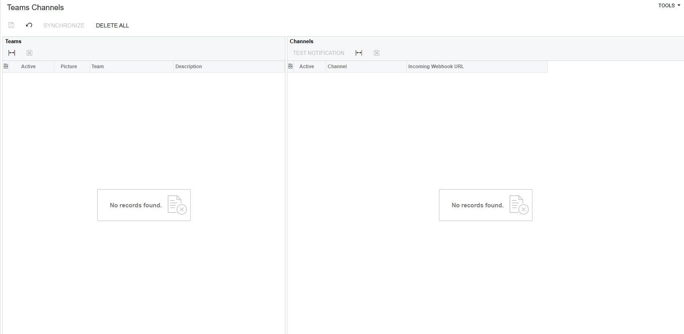Sort by Active column in Teams grid
684x334 pixels.
31,67
